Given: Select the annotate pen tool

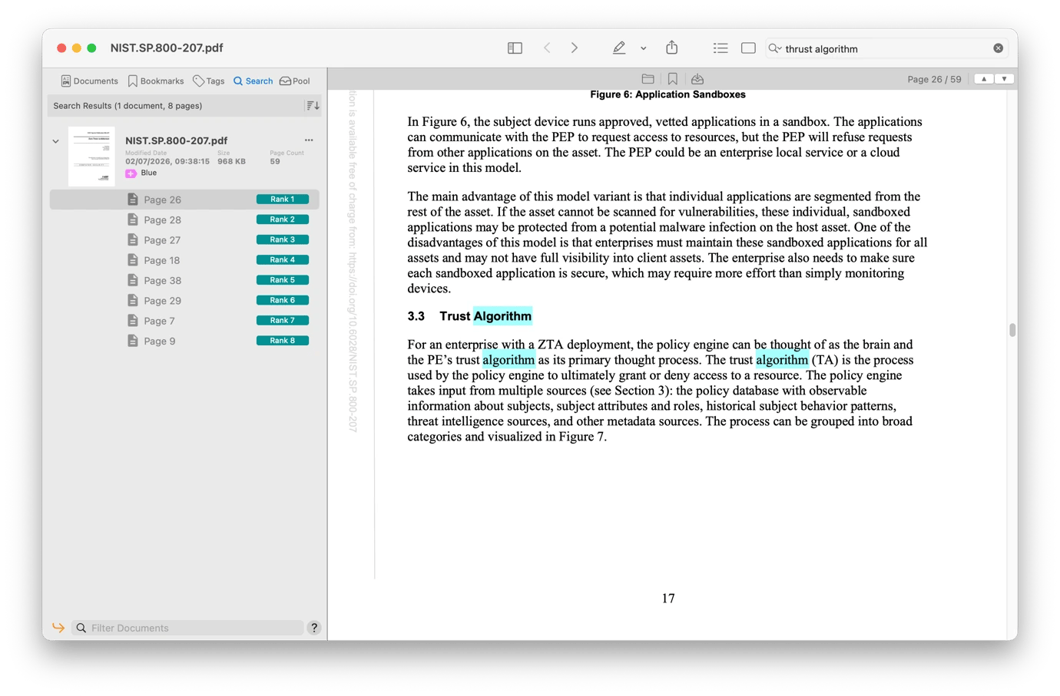Looking at the screenshot, I should (x=619, y=48).
